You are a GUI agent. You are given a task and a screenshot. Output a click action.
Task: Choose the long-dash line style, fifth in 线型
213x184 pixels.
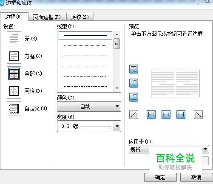[x=85, y=76]
